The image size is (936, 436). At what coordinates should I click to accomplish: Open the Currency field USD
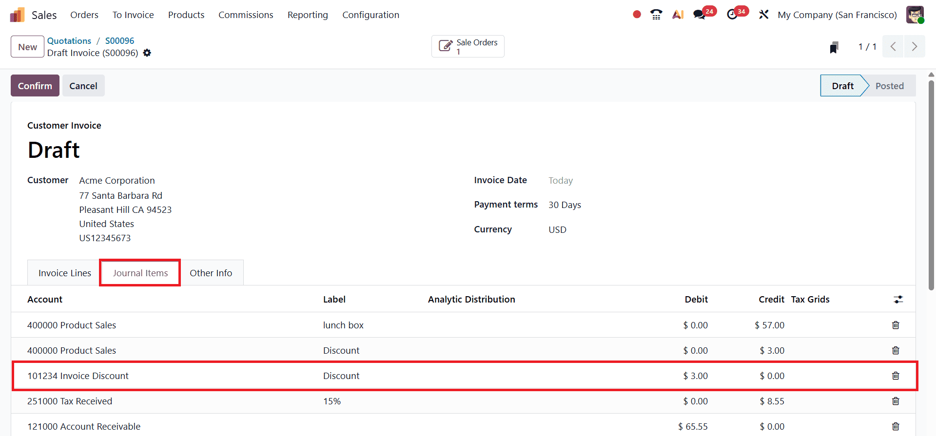[557, 229]
